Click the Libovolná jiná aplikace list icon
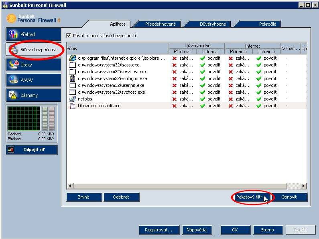Image resolution: width=319 pixels, height=239 pixels. click(73, 106)
